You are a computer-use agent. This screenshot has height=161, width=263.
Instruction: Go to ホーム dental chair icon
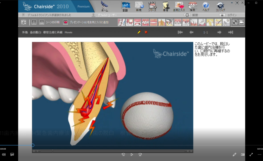click(x=105, y=6)
